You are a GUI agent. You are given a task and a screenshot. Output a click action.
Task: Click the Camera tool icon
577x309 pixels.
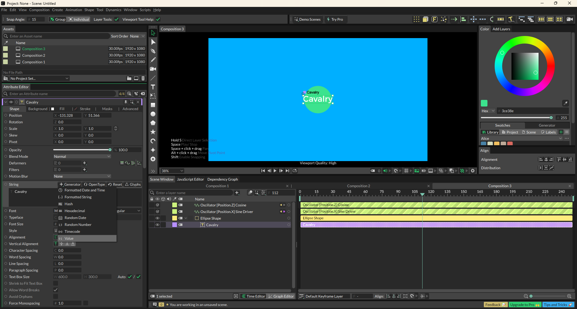153,69
